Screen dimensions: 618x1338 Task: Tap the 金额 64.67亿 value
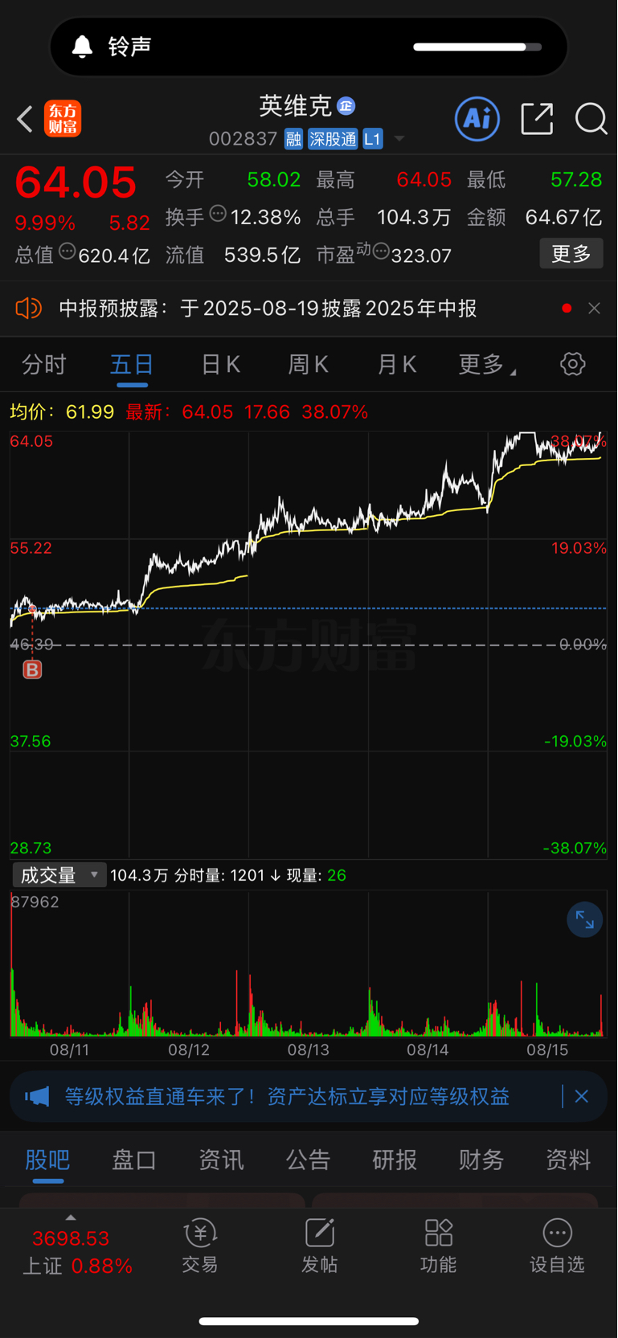[563, 217]
